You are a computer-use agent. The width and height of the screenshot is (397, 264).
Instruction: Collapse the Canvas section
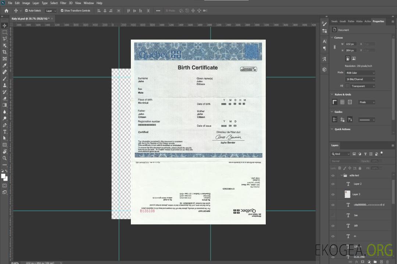click(332, 37)
